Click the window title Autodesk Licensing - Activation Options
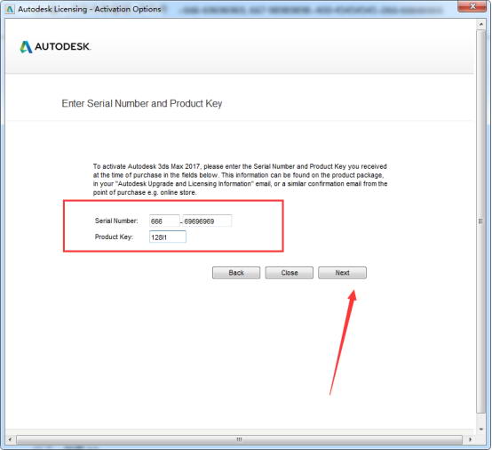The image size is (492, 450). pyautogui.click(x=90, y=9)
